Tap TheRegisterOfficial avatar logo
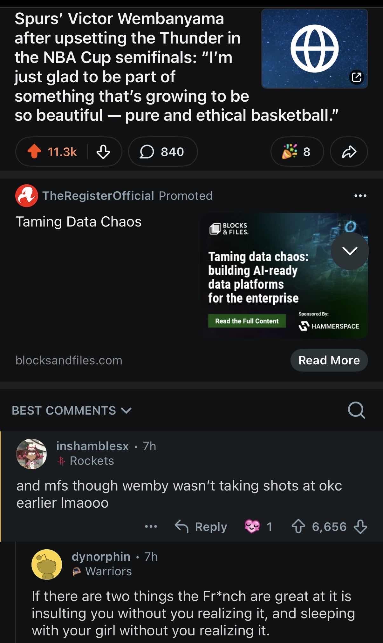383x643 pixels. coord(27,196)
